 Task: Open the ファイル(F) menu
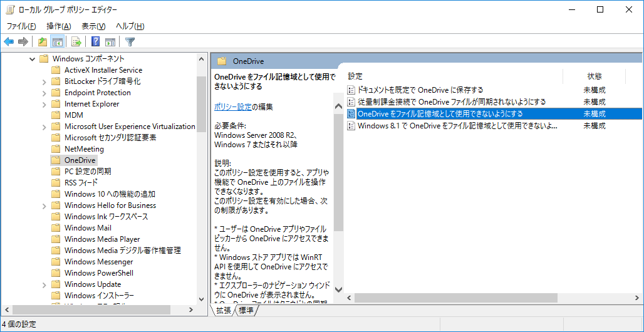[21, 26]
